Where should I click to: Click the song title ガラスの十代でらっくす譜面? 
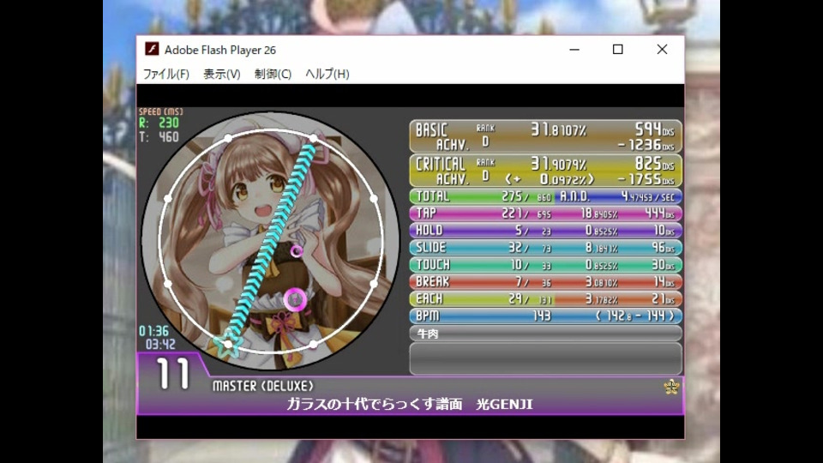tap(375, 404)
